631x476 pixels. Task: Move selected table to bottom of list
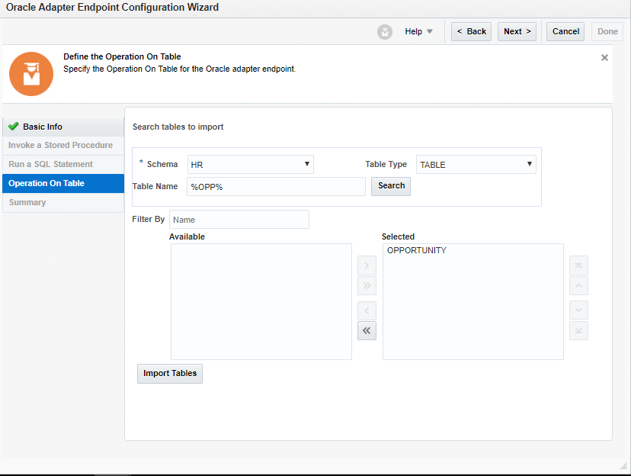(578, 330)
